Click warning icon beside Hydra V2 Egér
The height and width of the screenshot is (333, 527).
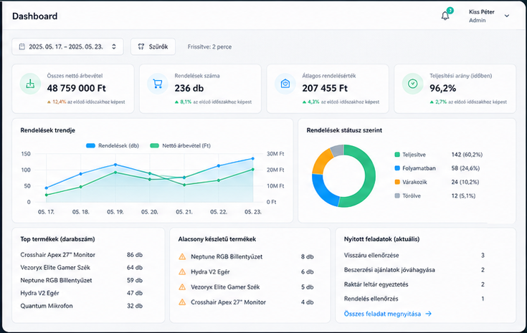point(182,272)
